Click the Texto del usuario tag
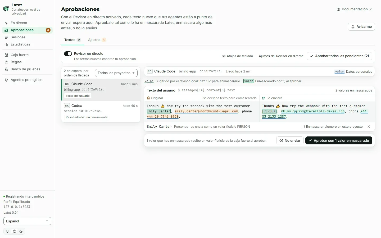 [x=78, y=96]
